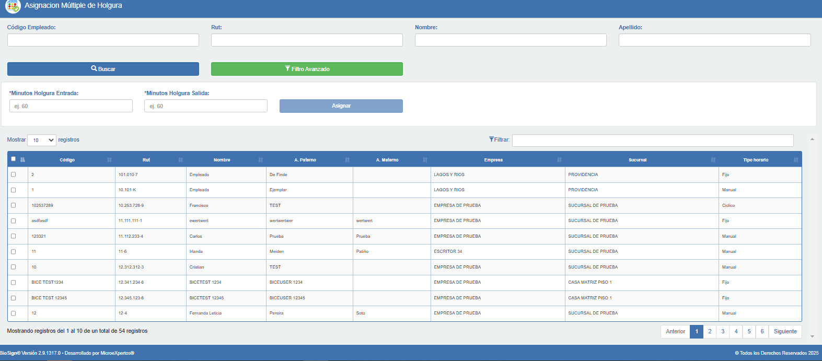Check the row for BICE TEST 12345

(14, 298)
